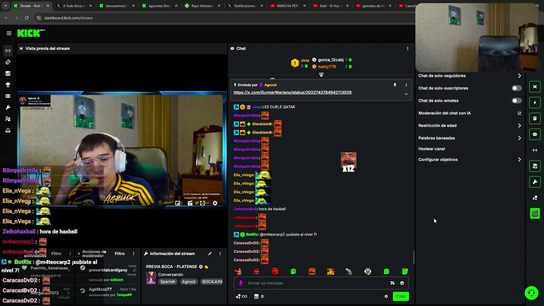544x306 pixels.
Task: Switch to the Axel - Te Voy A browser tab
Action: [x=330, y=6]
